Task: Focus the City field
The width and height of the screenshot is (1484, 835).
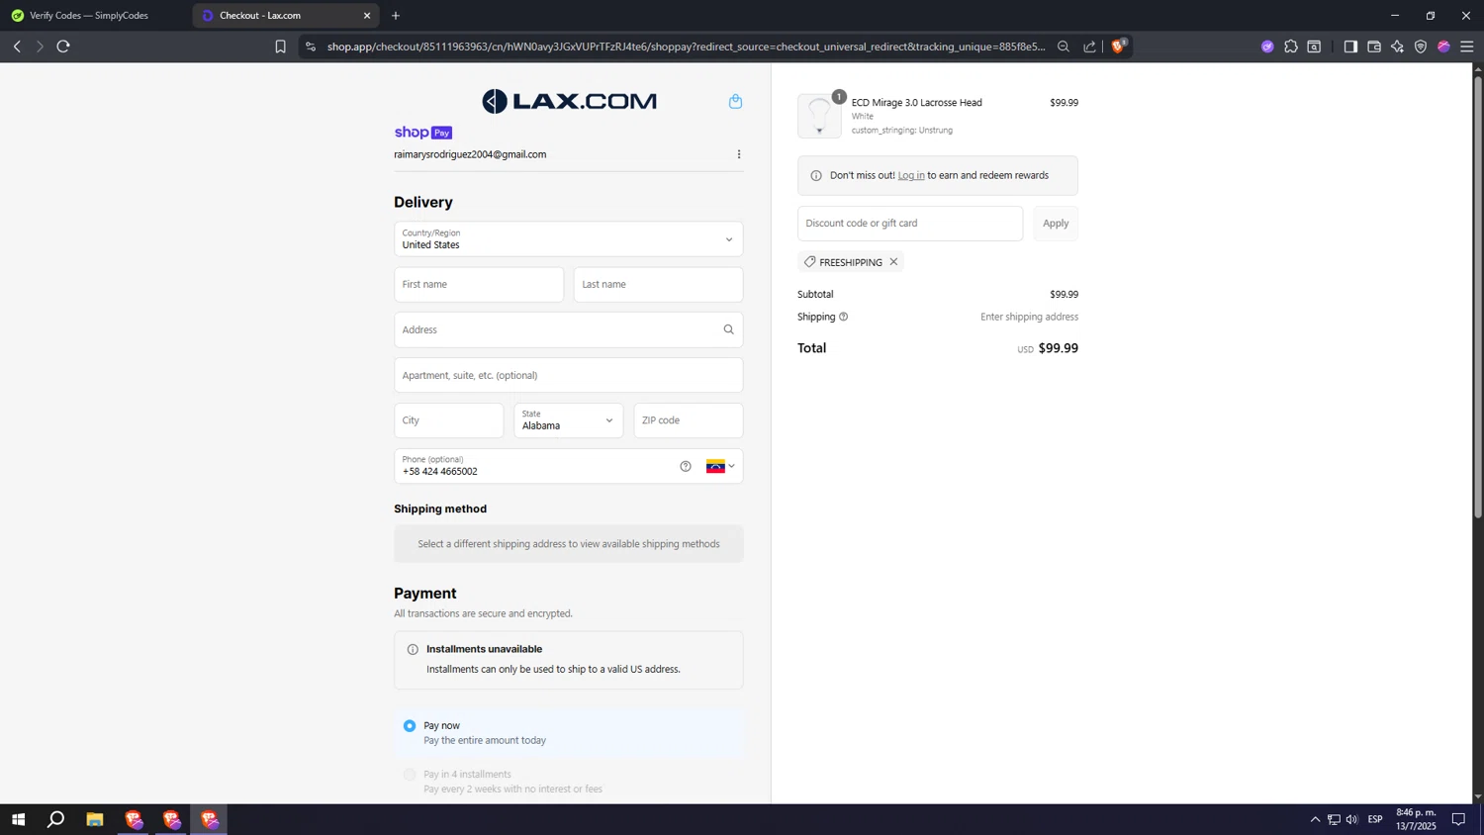Action: 449,420
